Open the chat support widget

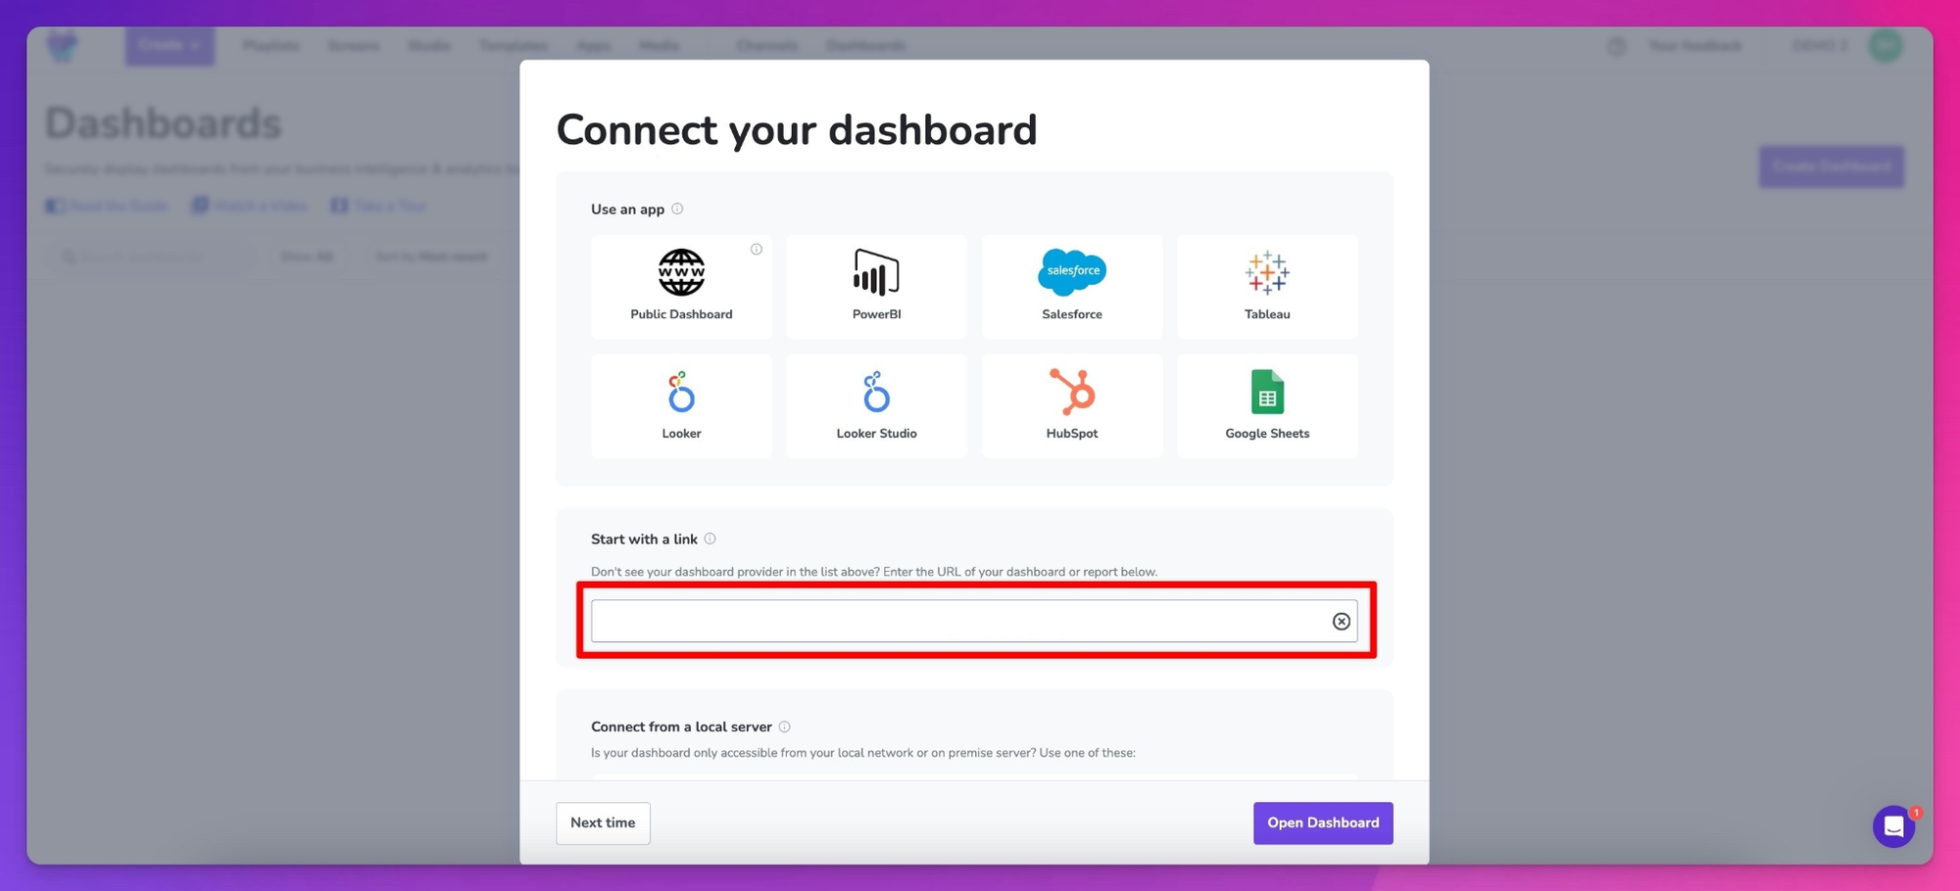1893,827
